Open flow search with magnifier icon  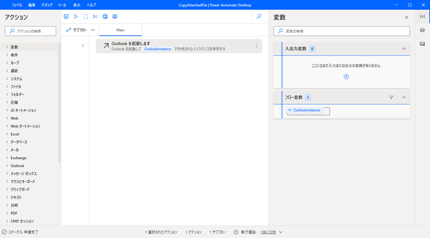259,17
